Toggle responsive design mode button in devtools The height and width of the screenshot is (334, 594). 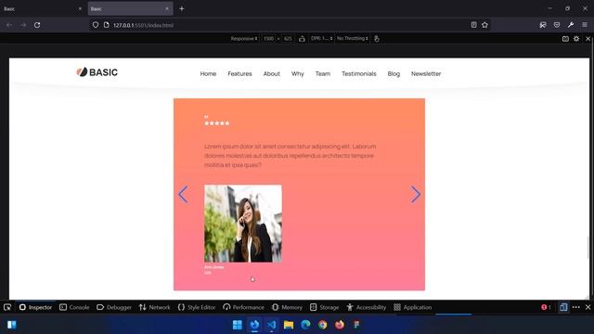[563, 307]
